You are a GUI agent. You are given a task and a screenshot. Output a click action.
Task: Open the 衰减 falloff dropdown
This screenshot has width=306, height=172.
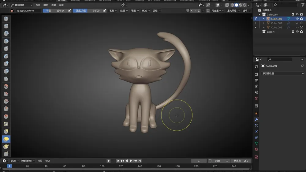click(146, 11)
